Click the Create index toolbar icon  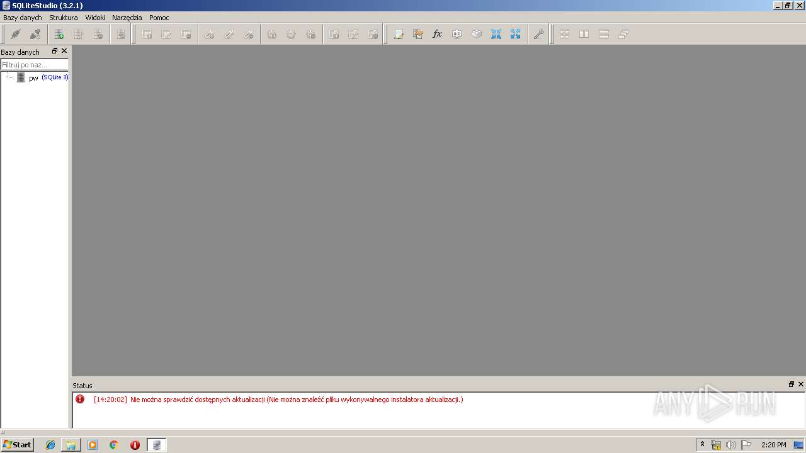pyautogui.click(x=209, y=34)
